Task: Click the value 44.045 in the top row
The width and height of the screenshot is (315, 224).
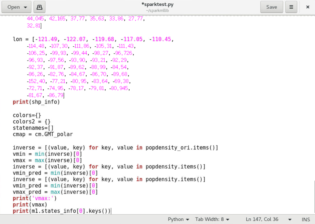Action: click(x=35, y=19)
